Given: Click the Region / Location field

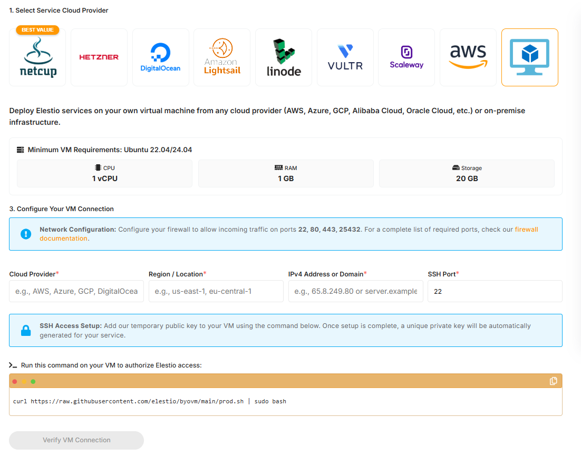Looking at the screenshot, I should (x=216, y=291).
